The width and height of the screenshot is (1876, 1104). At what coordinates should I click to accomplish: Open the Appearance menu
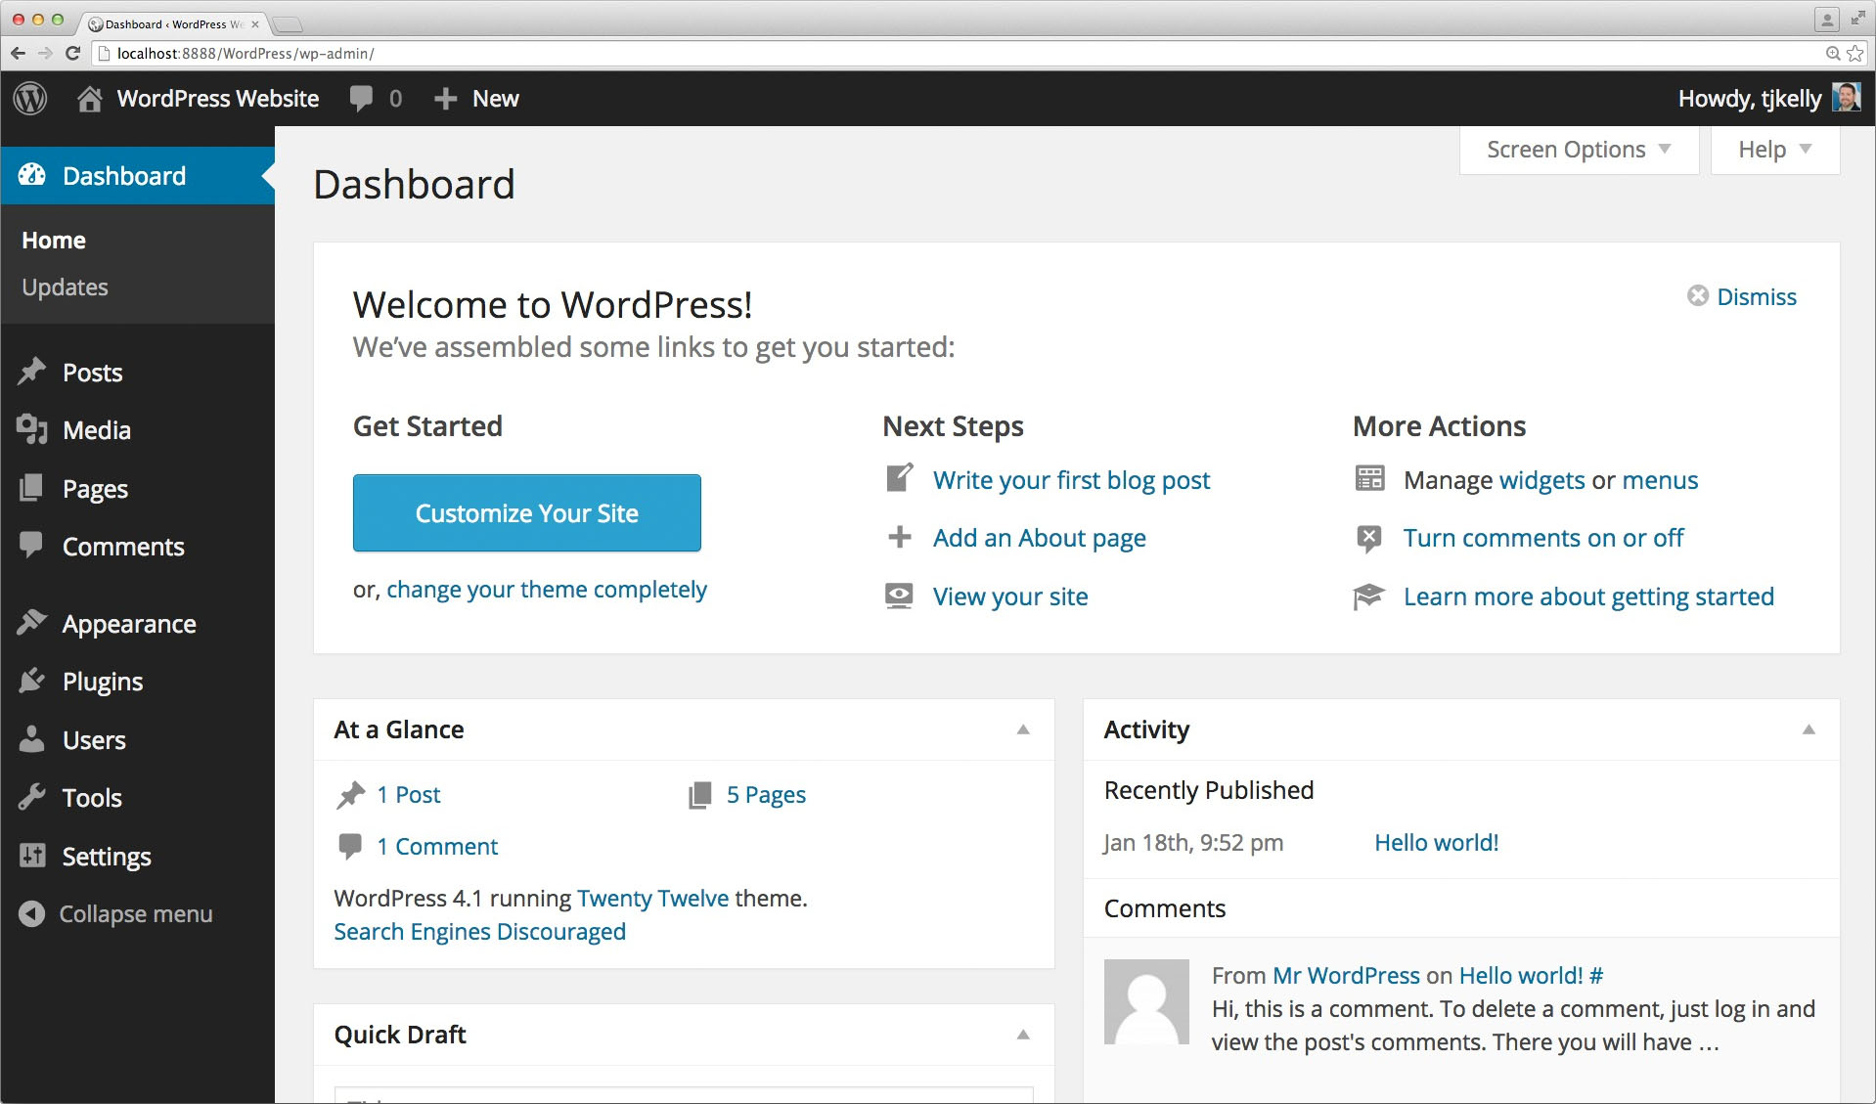click(x=138, y=623)
